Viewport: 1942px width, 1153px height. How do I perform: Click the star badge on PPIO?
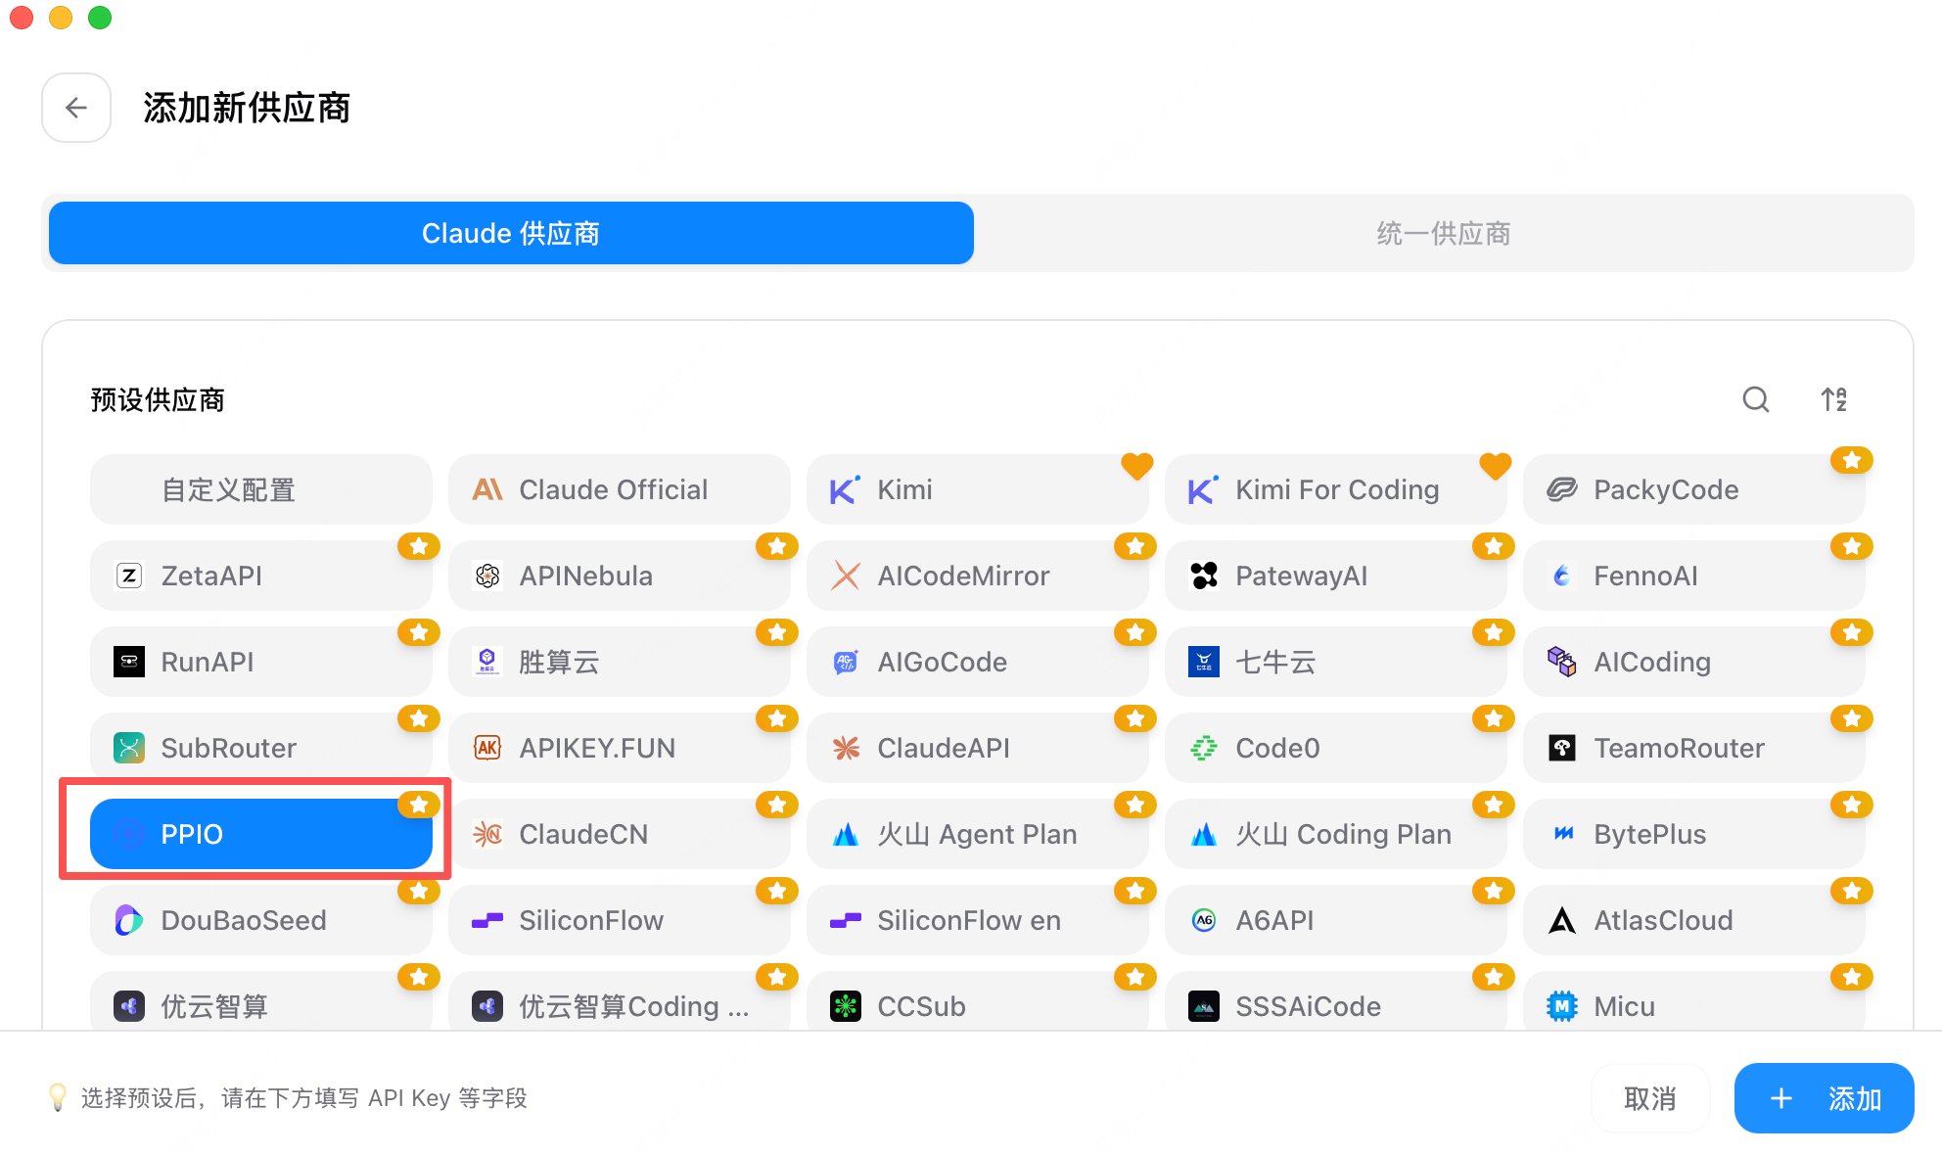tap(419, 805)
